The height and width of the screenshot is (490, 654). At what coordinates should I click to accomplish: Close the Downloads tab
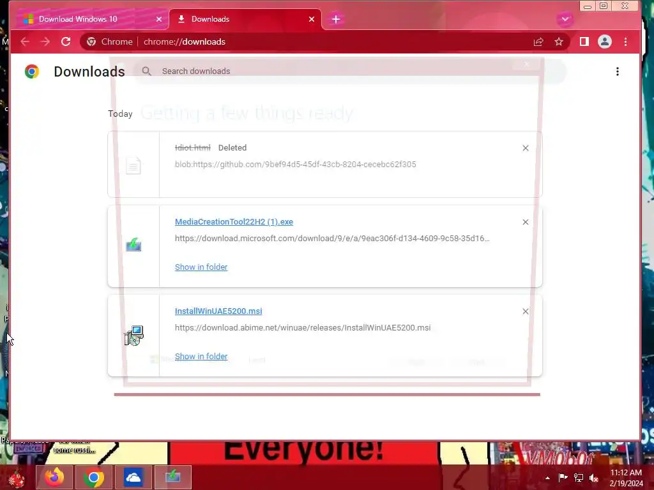tap(312, 19)
